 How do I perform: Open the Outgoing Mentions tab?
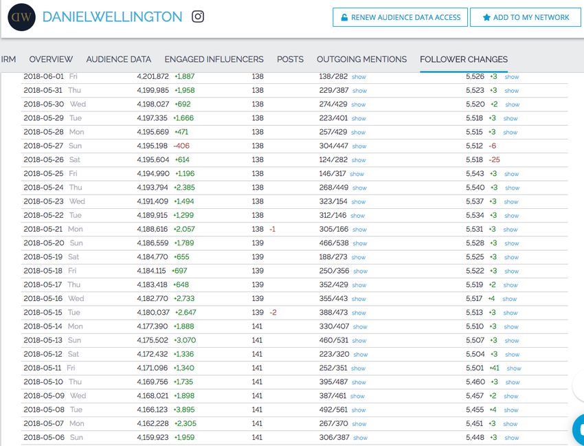point(361,59)
